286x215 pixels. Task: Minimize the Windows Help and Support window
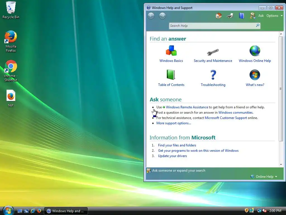coord(263,8)
